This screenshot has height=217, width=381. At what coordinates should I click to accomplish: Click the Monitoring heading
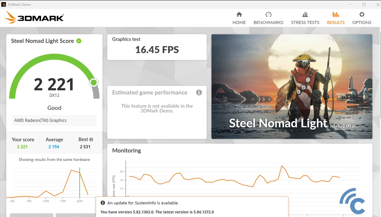pos(127,151)
